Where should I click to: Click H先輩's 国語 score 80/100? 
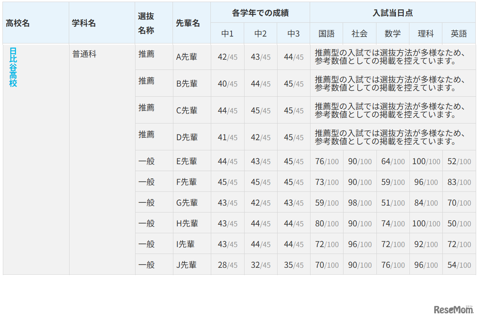(x=327, y=224)
